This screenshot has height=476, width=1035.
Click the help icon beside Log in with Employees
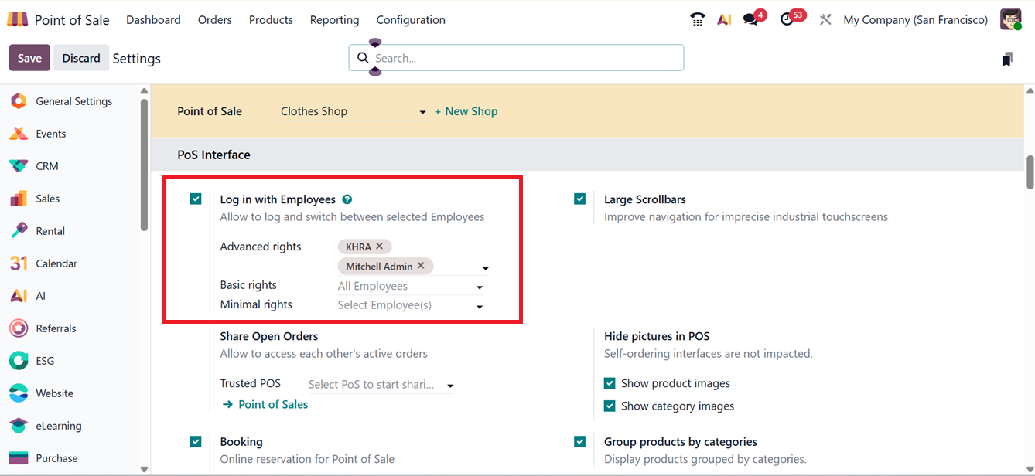tap(347, 199)
